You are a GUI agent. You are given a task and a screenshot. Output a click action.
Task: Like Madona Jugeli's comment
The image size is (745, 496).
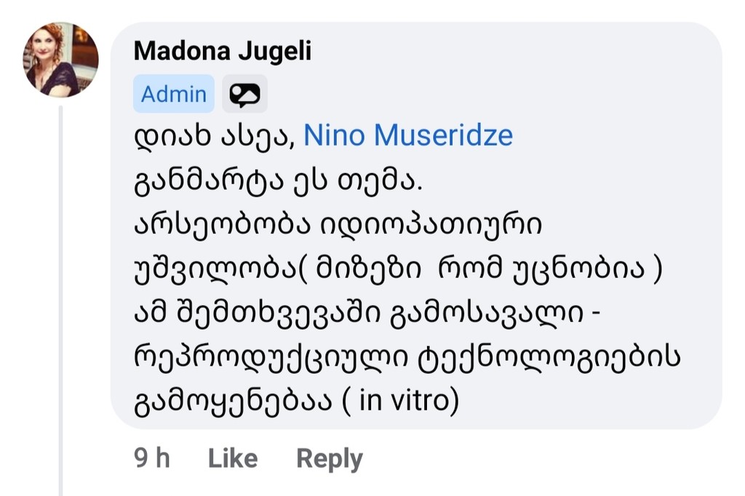click(233, 458)
